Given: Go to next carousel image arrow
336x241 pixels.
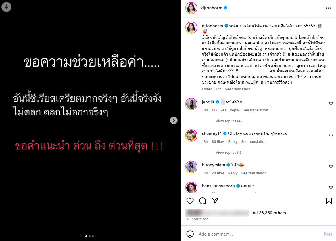Looking at the screenshot, I should [x=174, y=120].
